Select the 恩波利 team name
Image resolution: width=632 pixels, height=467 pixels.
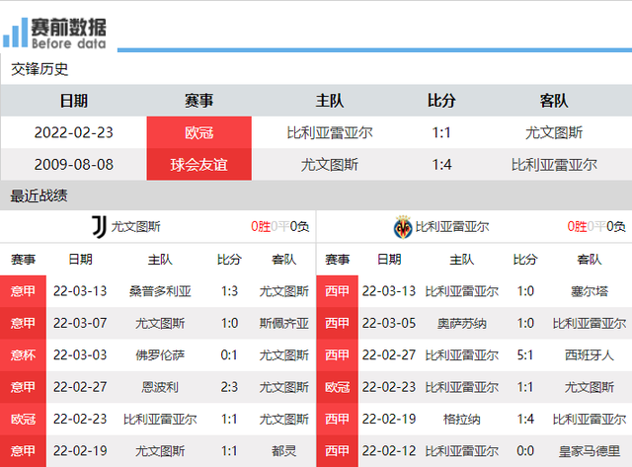coord(160,387)
